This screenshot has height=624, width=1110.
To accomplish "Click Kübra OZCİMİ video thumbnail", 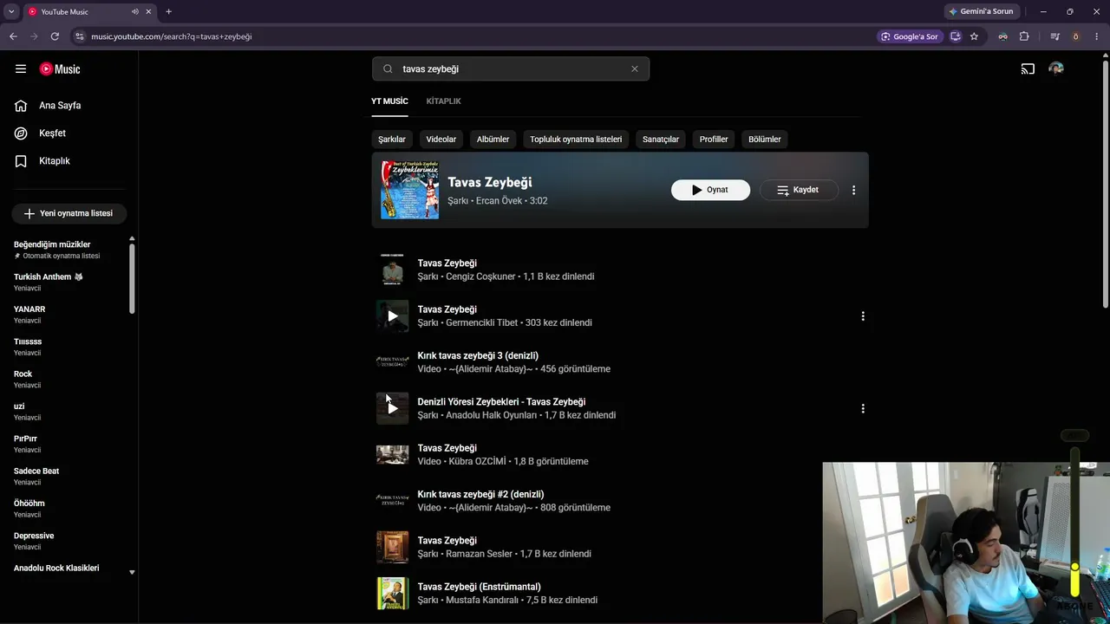I will tap(392, 455).
